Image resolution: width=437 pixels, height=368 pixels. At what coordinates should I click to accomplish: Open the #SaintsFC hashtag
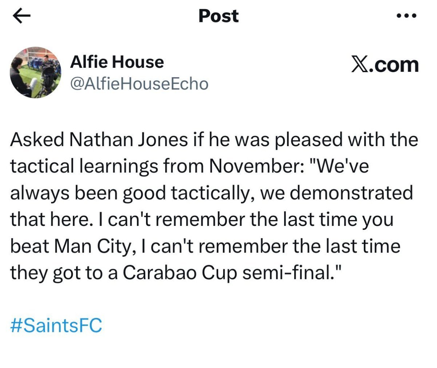tap(56, 325)
